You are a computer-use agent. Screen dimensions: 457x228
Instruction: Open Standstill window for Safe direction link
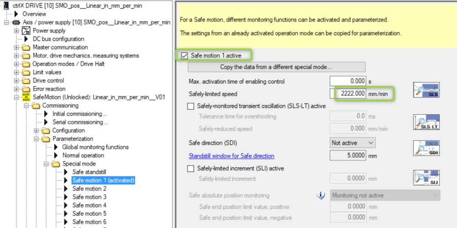[x=231, y=155]
